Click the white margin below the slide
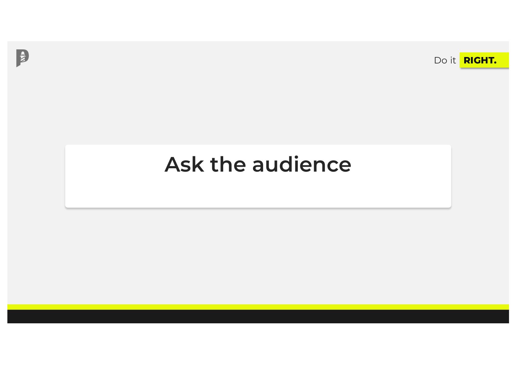This screenshot has width=517, height=365. 258,344
